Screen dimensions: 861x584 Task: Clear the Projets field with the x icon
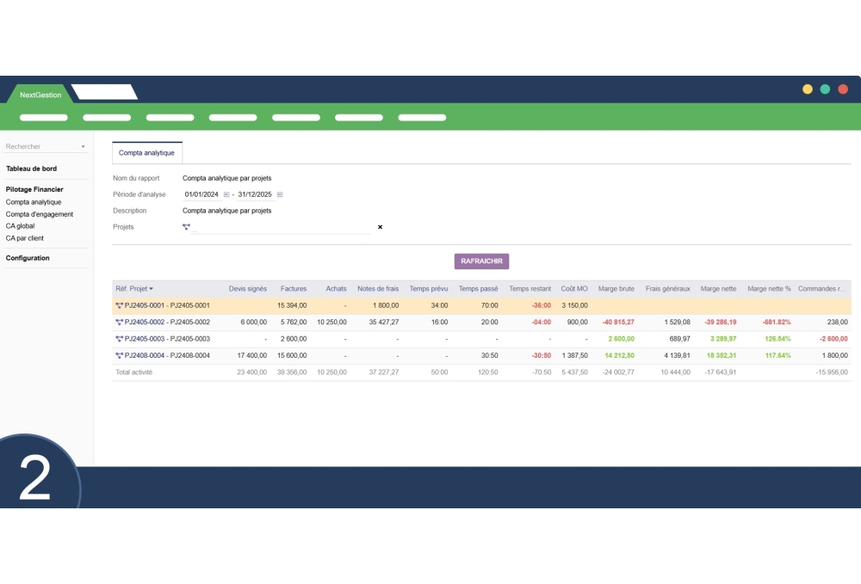pyautogui.click(x=378, y=226)
